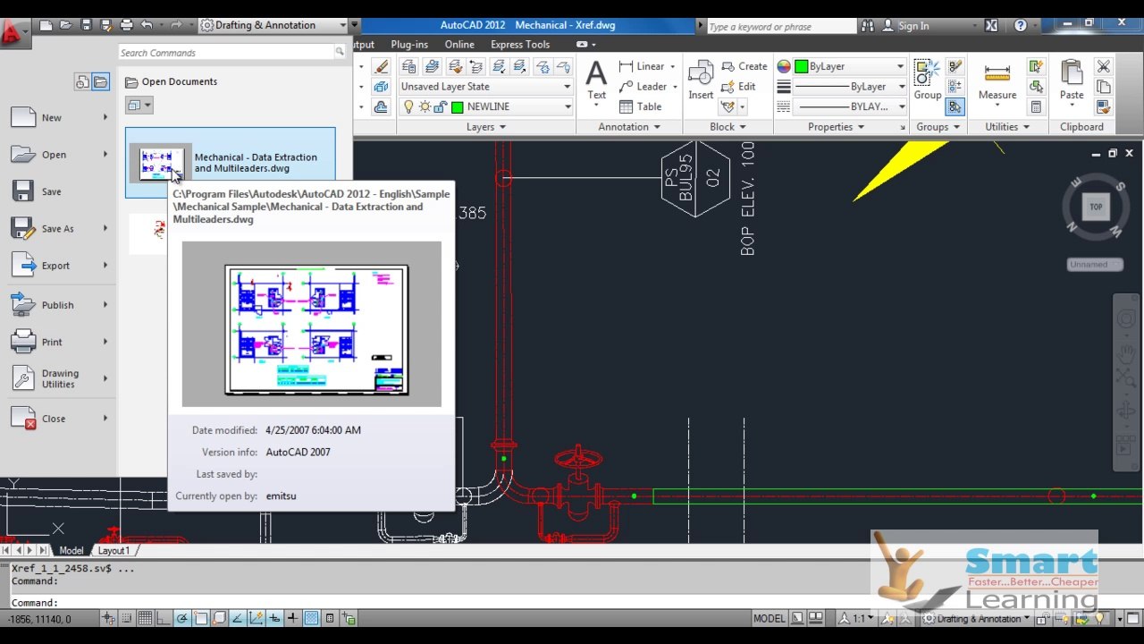1144x644 pixels.
Task: Click the Create block tool
Action: tap(744, 66)
